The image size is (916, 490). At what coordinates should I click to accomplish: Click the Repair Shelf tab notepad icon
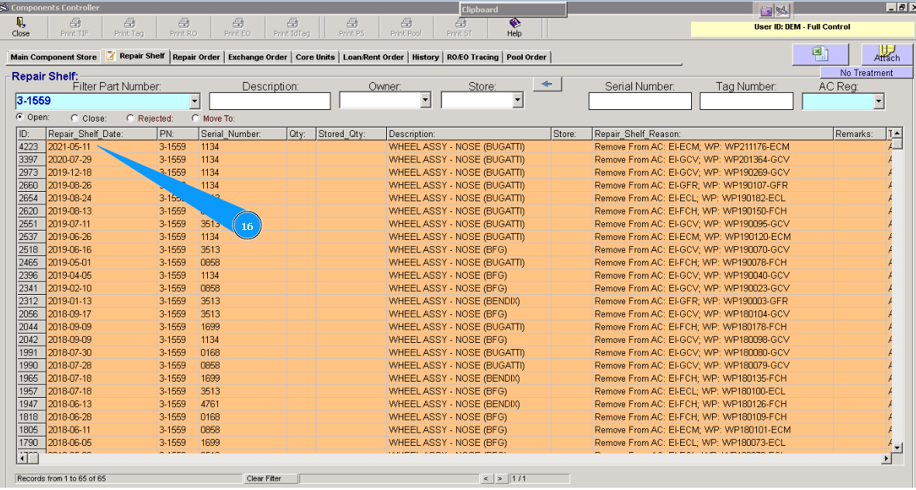coord(110,56)
